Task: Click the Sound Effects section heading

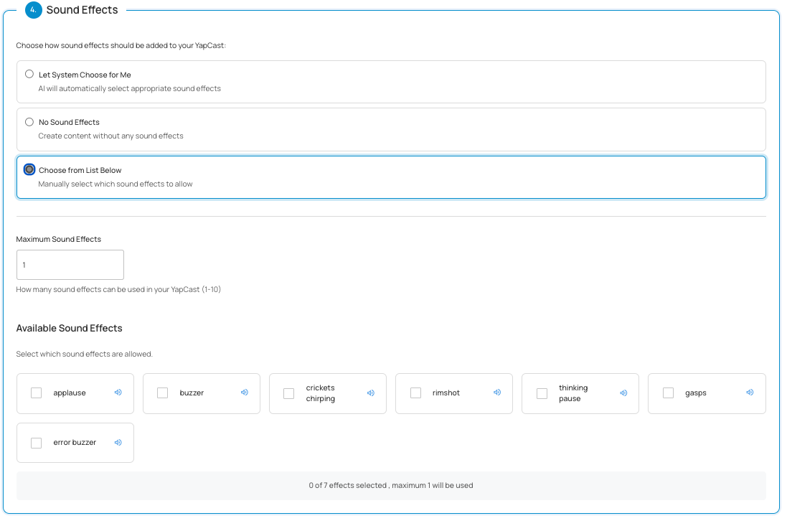Action: (x=83, y=10)
